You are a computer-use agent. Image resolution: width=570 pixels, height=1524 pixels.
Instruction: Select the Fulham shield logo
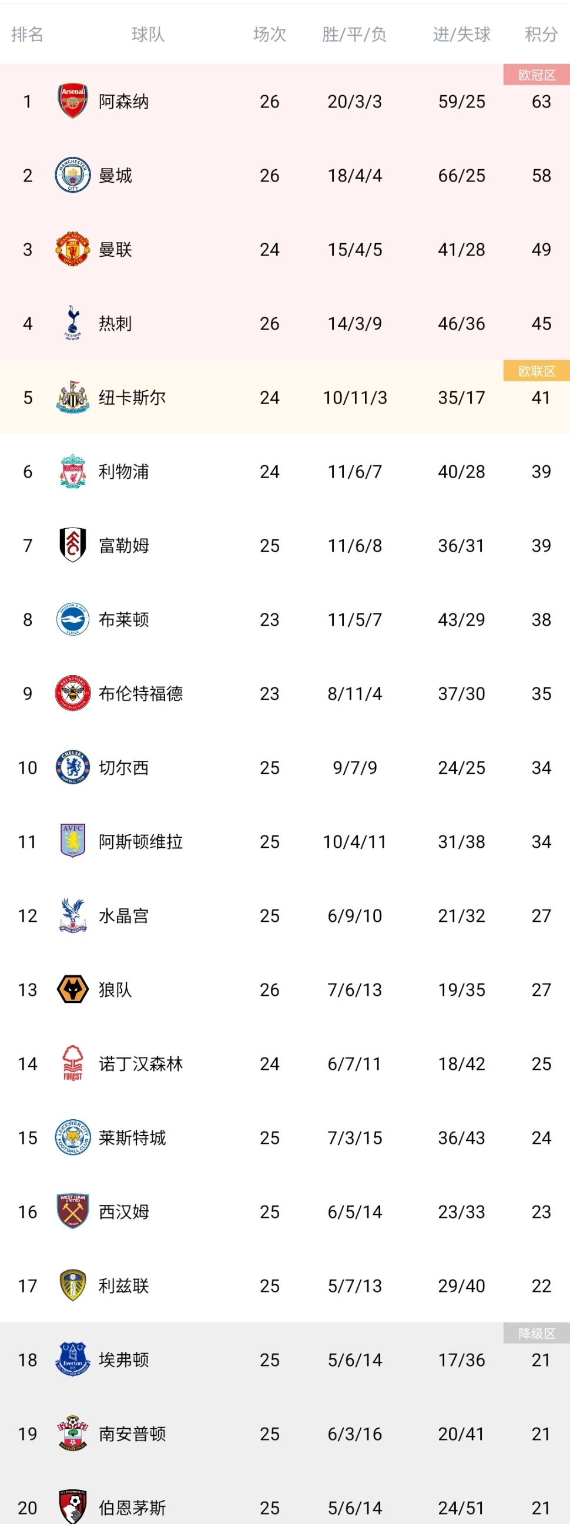pos(73,545)
